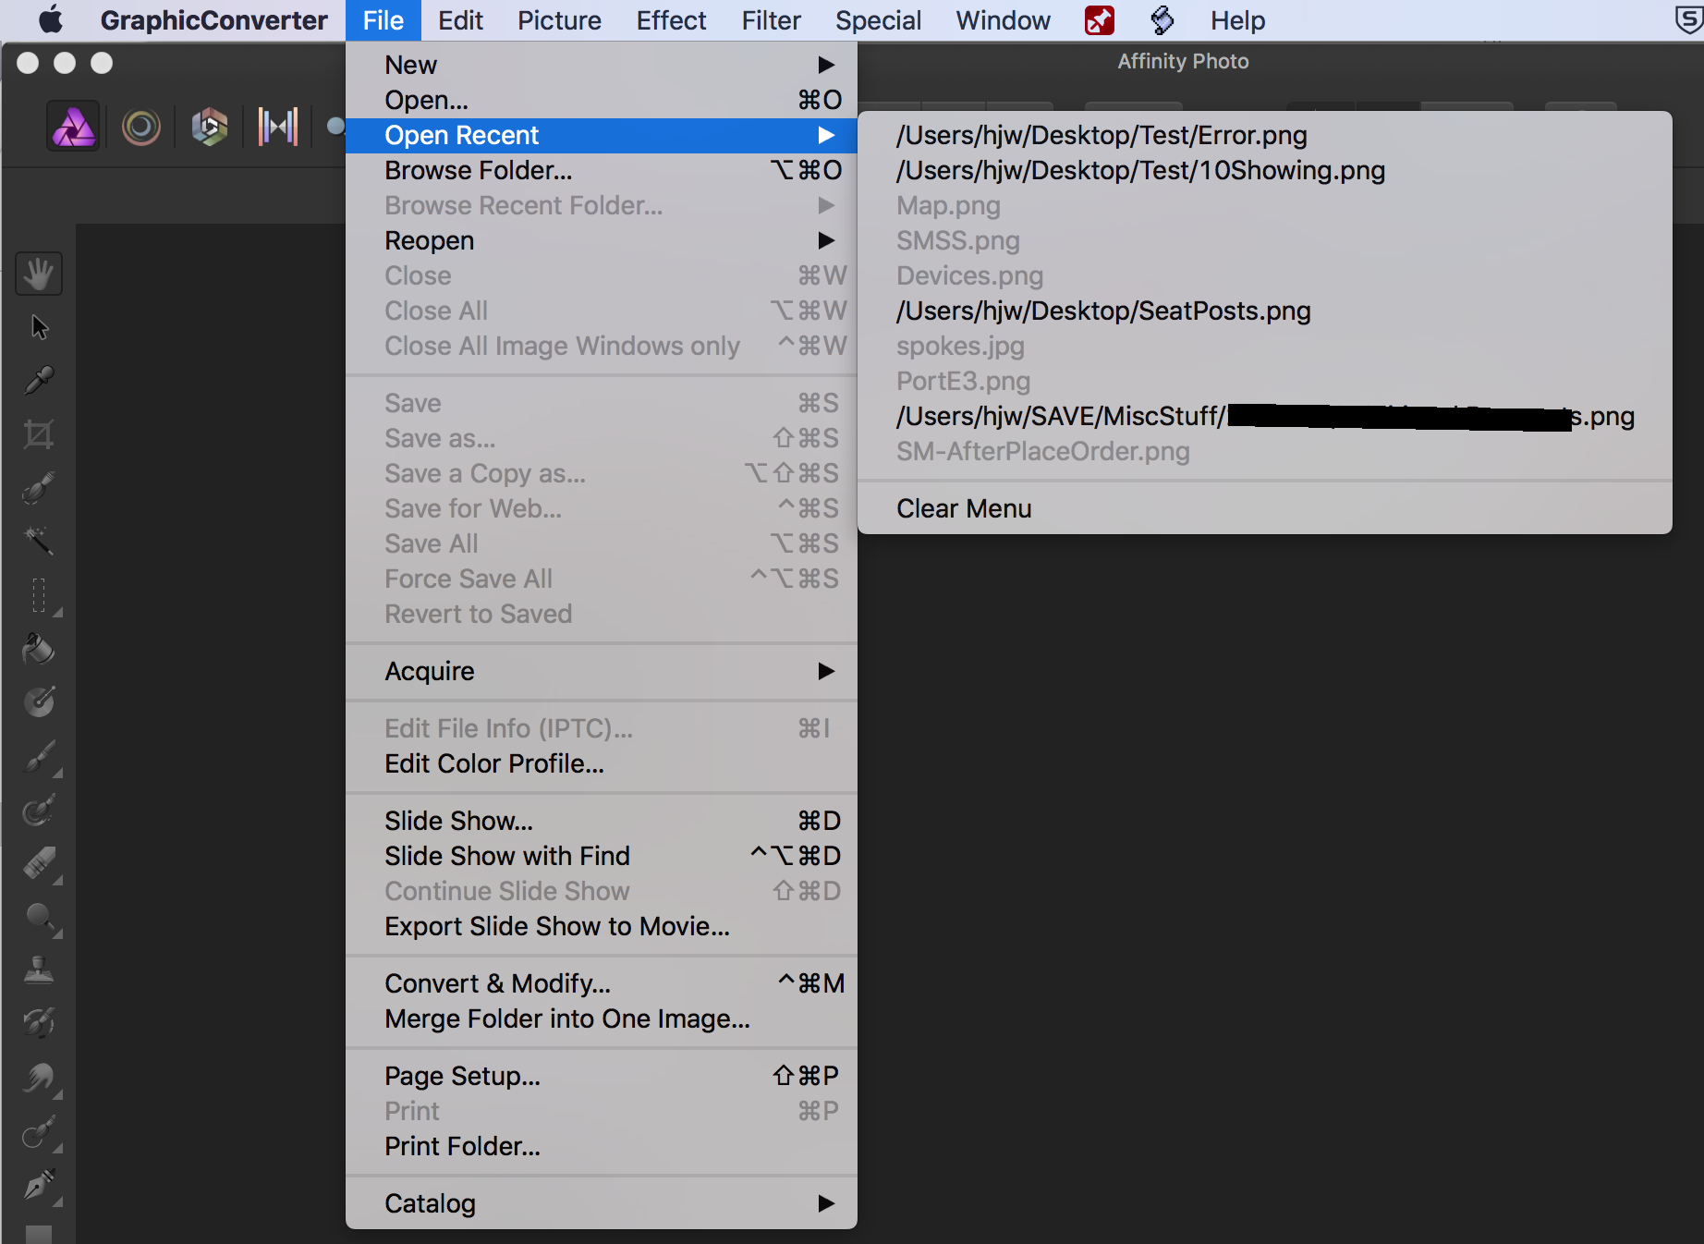Choose the Selection Brush tool
Viewport: 1704px width, 1244px height.
click(x=39, y=487)
